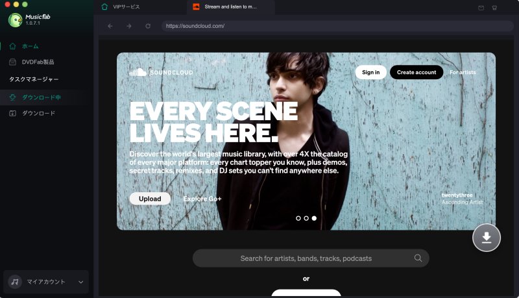The width and height of the screenshot is (519, 298).
Task: Click the home icon beside ホーム
Action: tap(12, 46)
